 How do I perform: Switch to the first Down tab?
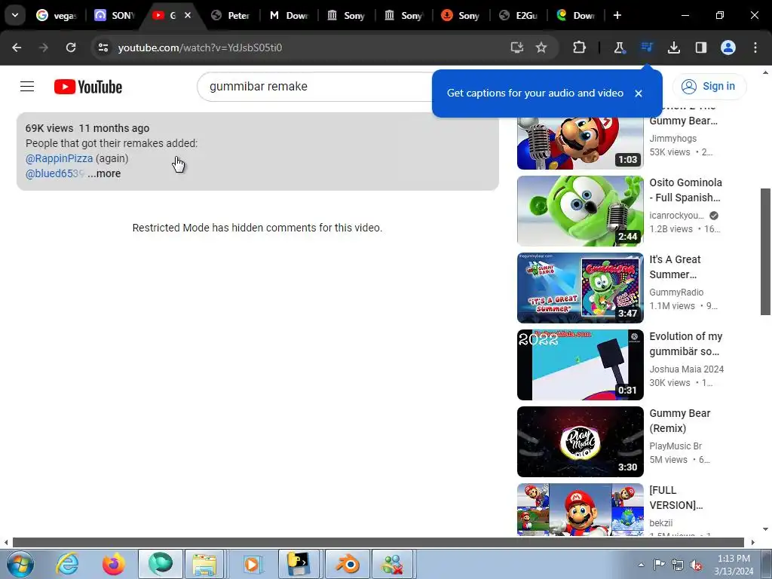click(289, 15)
